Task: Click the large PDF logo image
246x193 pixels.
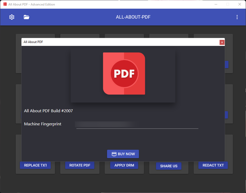Action: (x=124, y=73)
